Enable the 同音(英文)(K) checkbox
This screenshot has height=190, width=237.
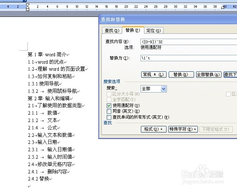(x=109, y=111)
